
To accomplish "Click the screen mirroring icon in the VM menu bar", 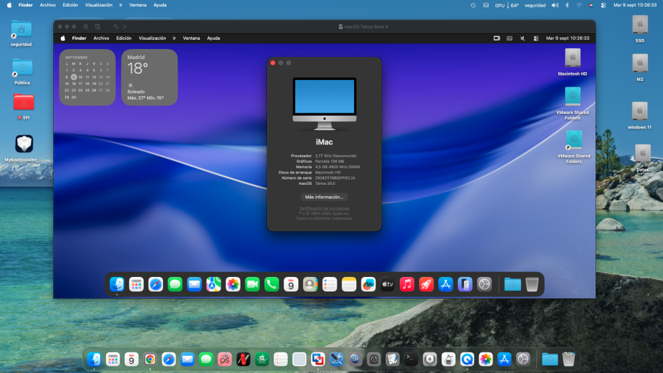I will click(x=497, y=38).
